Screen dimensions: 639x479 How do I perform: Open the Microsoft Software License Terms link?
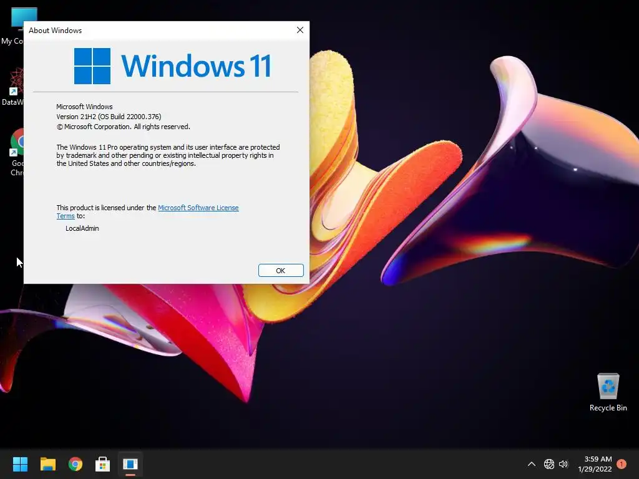point(198,208)
